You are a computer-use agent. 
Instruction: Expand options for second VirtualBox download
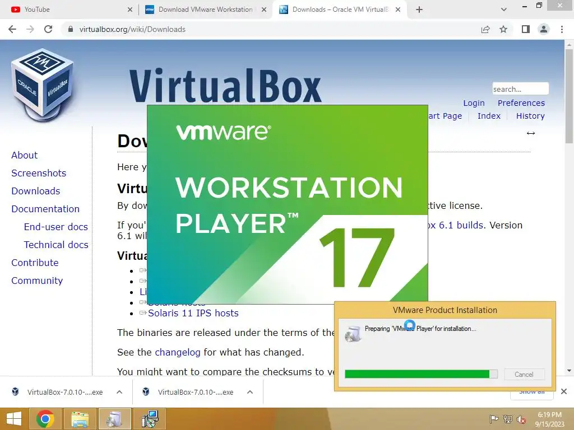tap(250, 392)
